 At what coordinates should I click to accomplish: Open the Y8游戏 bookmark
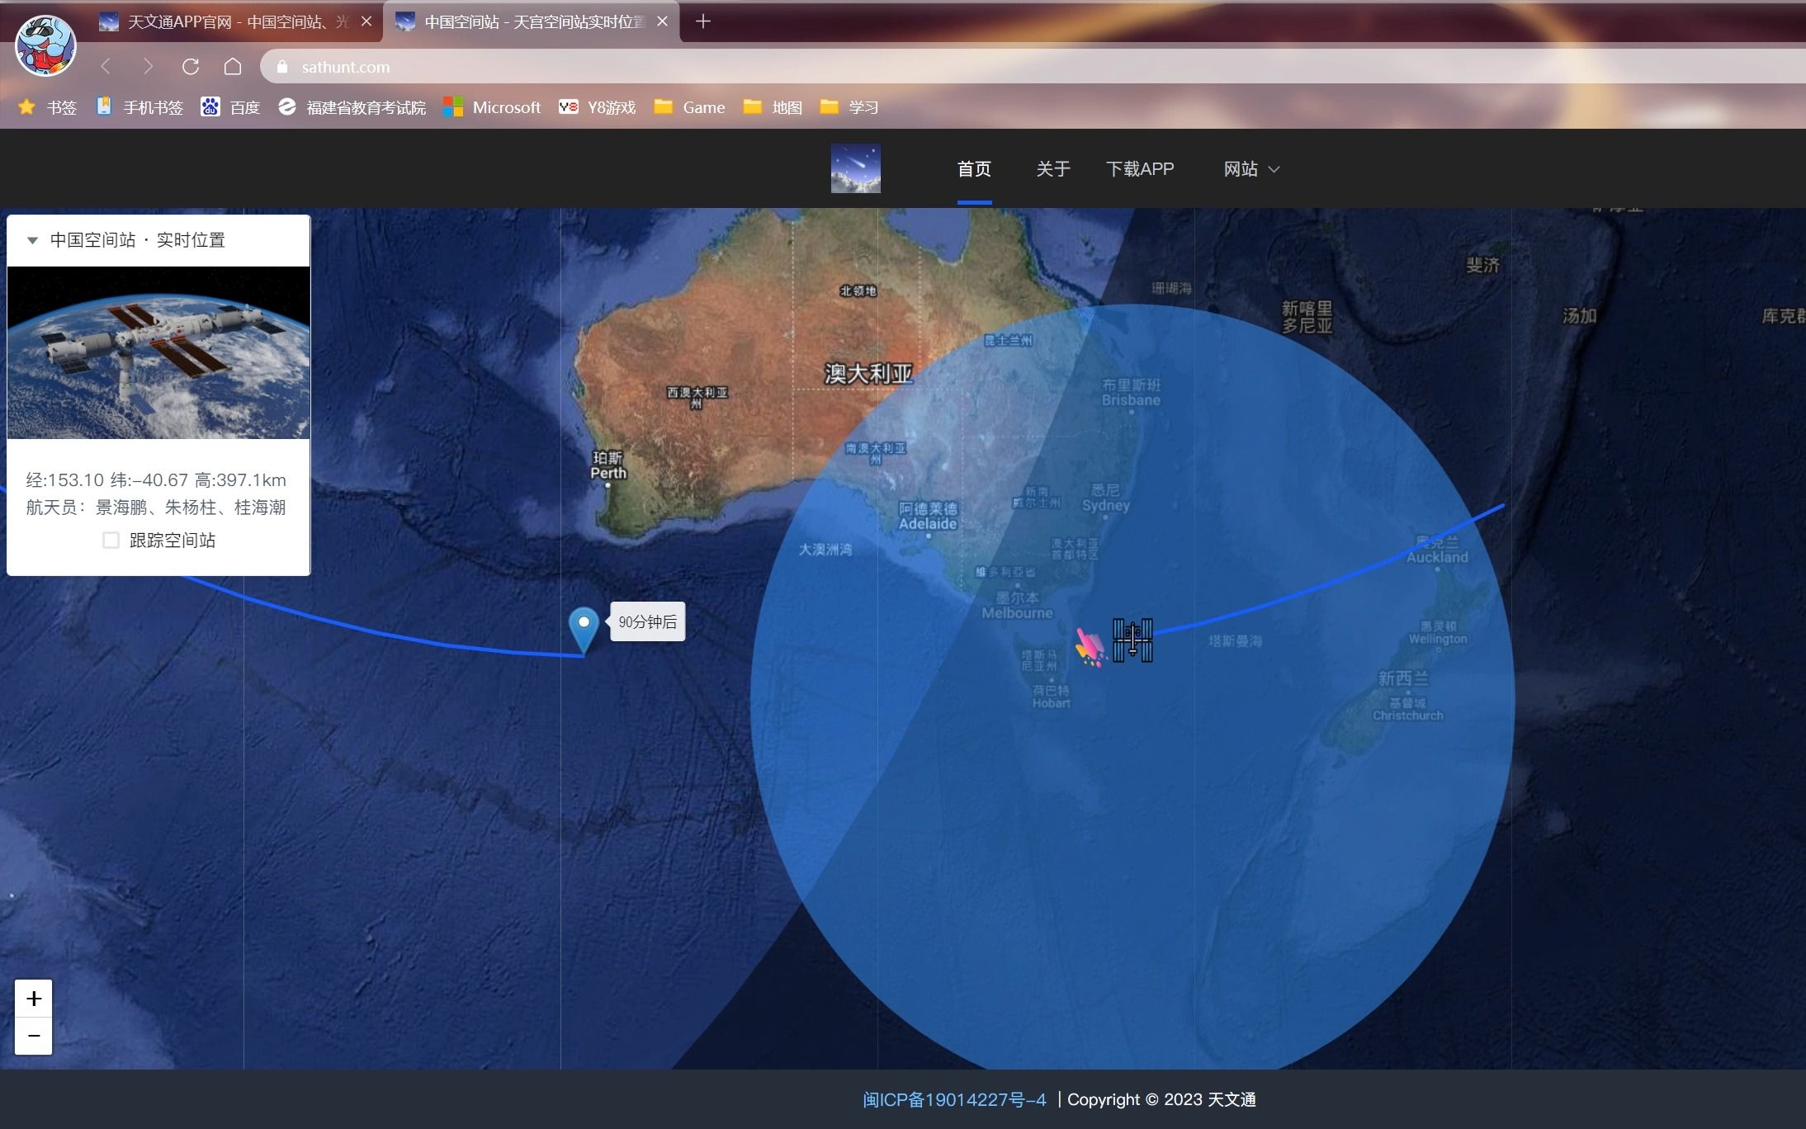597,107
